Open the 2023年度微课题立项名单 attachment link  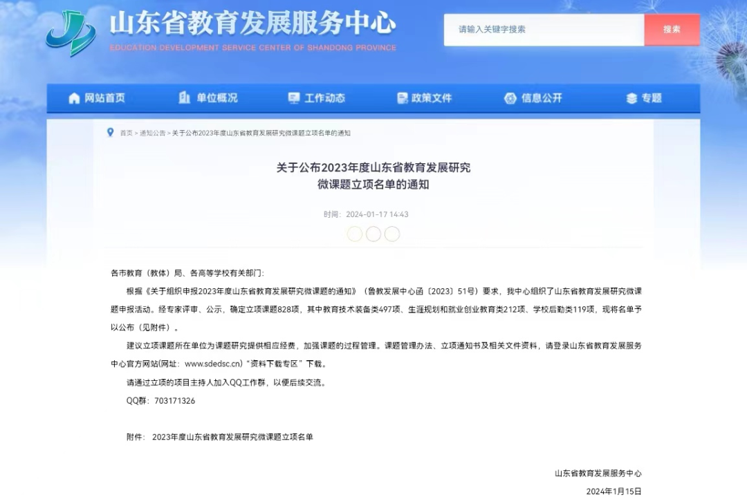[x=232, y=437]
